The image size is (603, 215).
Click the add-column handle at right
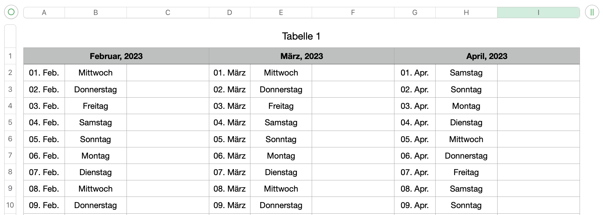[592, 12]
